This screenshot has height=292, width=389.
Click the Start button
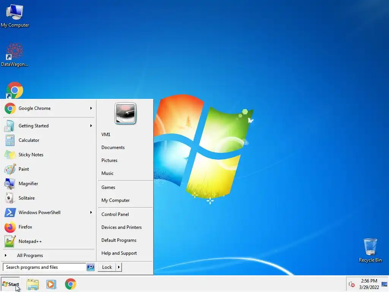pyautogui.click(x=10, y=284)
